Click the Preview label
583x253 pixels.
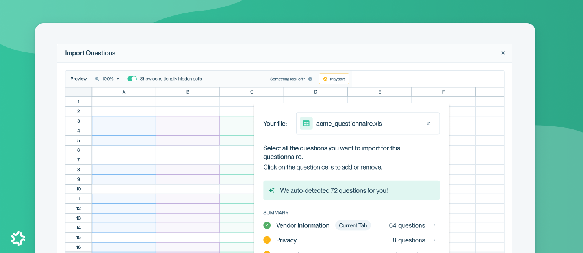[78, 79]
